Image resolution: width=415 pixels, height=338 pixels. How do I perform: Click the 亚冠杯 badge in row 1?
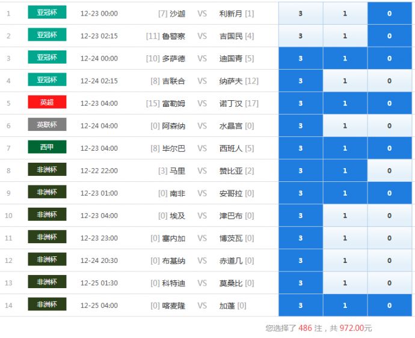pos(47,13)
